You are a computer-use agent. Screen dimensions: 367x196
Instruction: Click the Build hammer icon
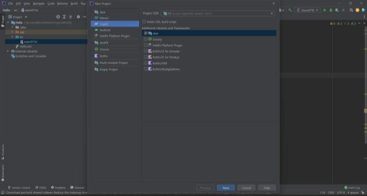[290, 10]
